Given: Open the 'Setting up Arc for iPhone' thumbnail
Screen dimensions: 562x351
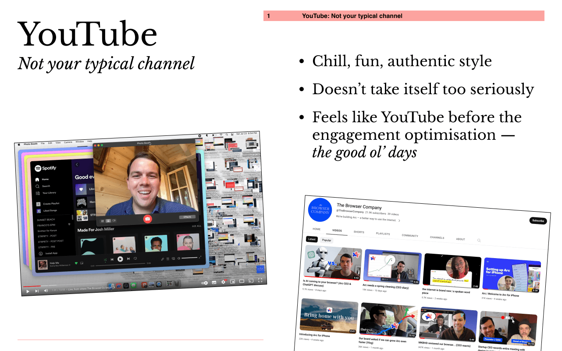Looking at the screenshot, I should tap(512, 276).
